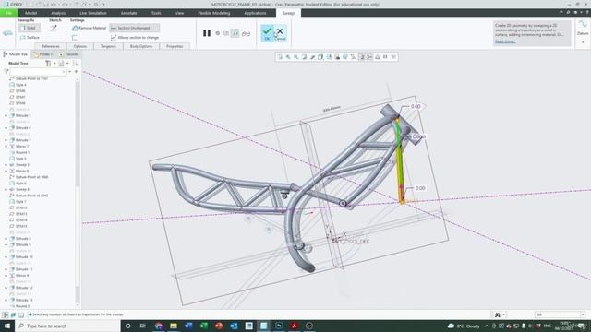
Task: Expand Mirror 7 in the model tree
Action: pyautogui.click(x=6, y=146)
